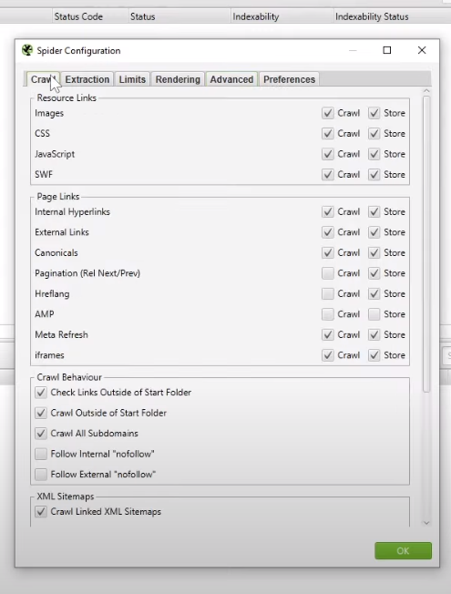
Task: Click the vertical scrollbar thumb
Action: 426,244
